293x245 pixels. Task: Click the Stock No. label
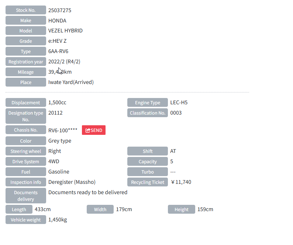(26, 10)
